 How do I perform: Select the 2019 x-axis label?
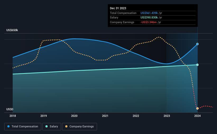click(44, 116)
